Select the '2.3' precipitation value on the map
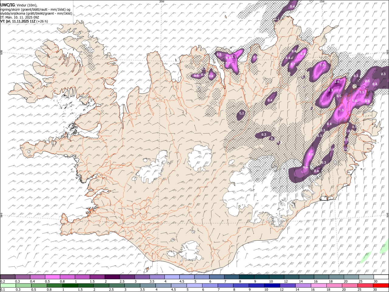Viewport: 389px width, 292px height. tap(331, 90)
